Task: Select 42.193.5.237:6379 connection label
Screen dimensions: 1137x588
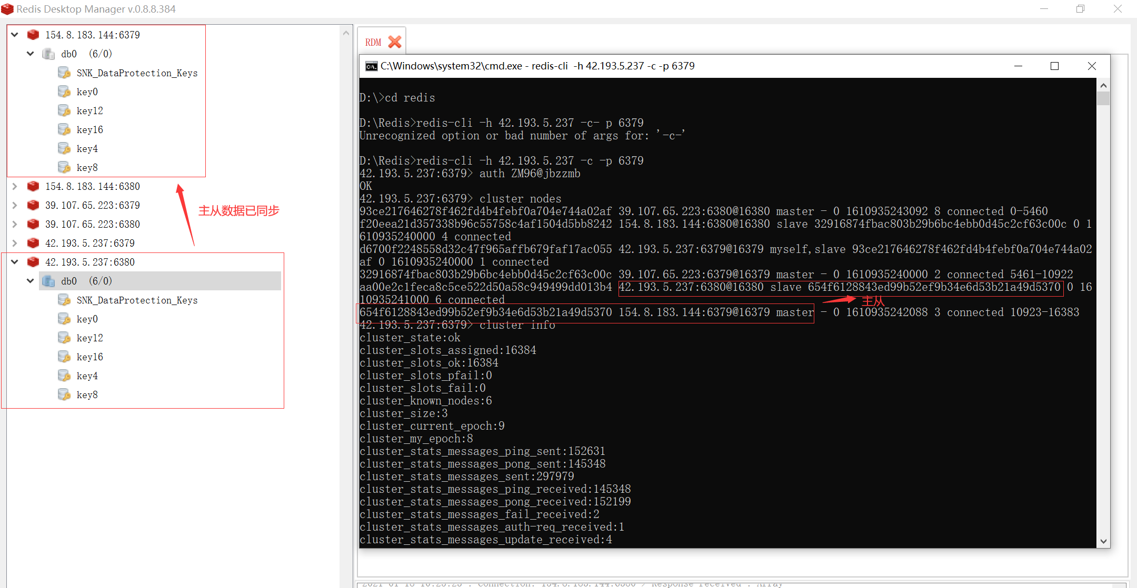Action: pyautogui.click(x=90, y=243)
